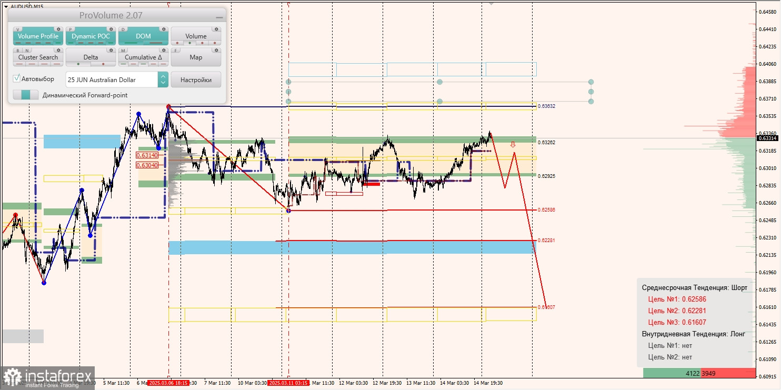Click the red 3949 volume bar
This screenshot has width=781, height=390.
728,373
